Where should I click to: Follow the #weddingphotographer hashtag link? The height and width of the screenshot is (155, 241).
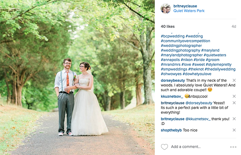click(181, 46)
